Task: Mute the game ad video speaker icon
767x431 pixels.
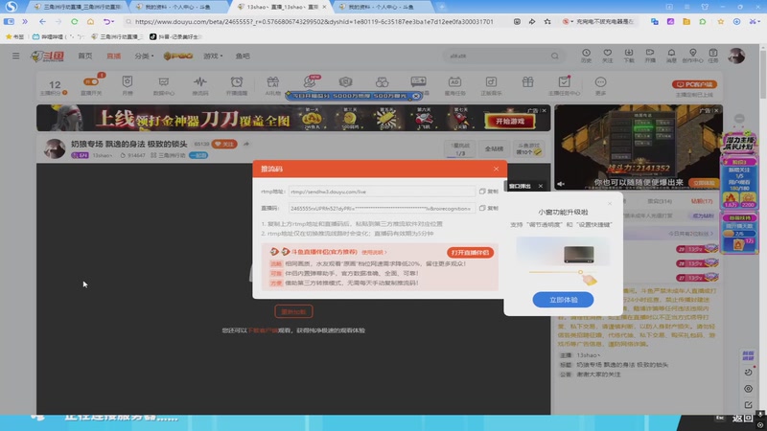Action: click(x=561, y=184)
